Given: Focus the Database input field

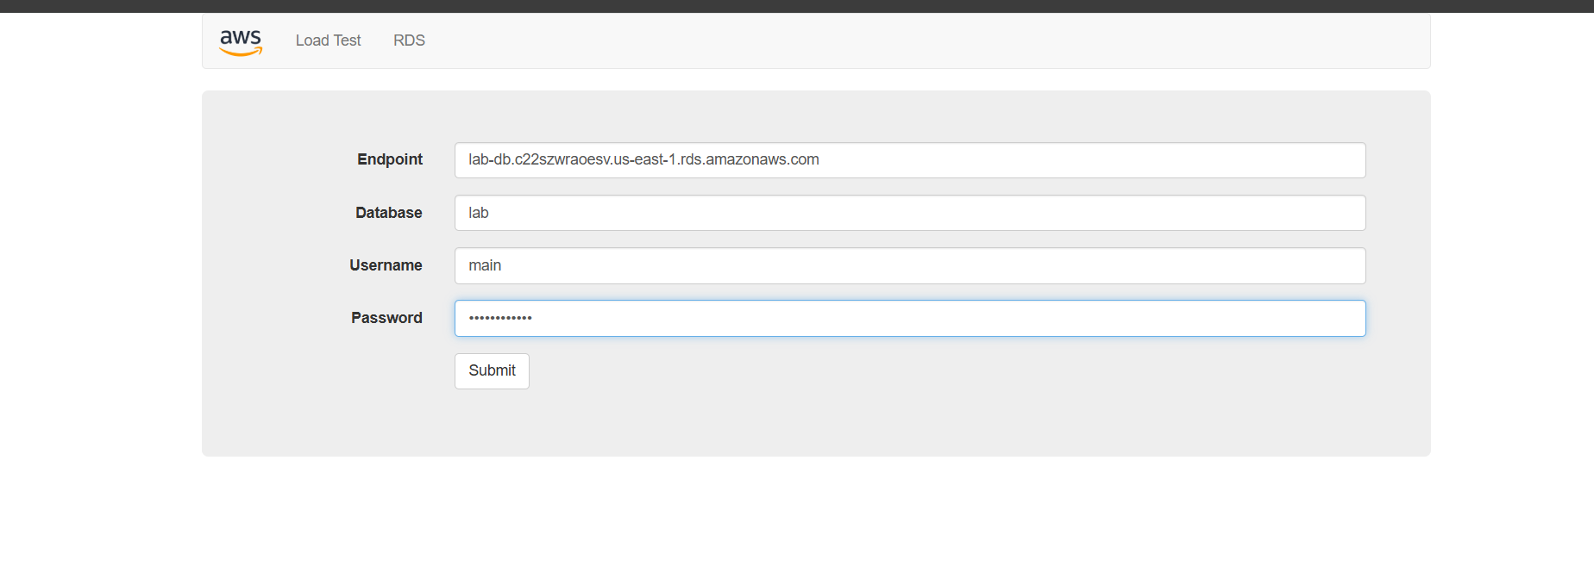Looking at the screenshot, I should pyautogui.click(x=910, y=213).
